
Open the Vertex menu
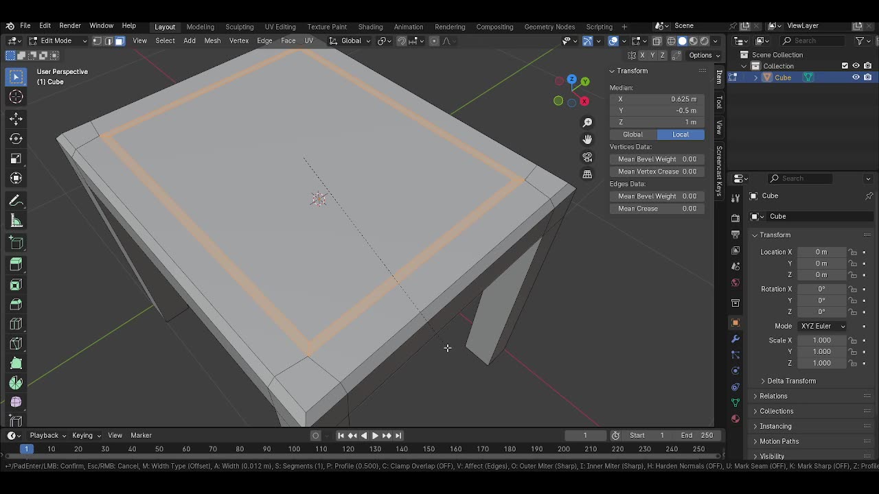(239, 41)
